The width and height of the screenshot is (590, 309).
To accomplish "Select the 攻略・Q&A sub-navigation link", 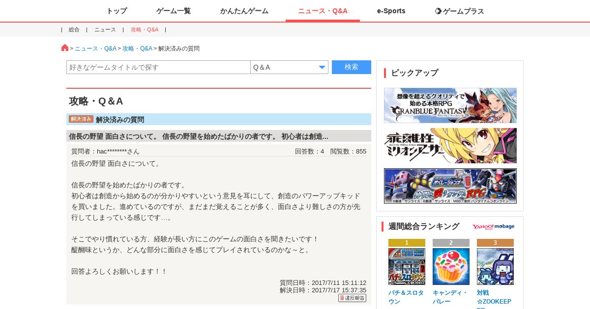I will click(145, 29).
